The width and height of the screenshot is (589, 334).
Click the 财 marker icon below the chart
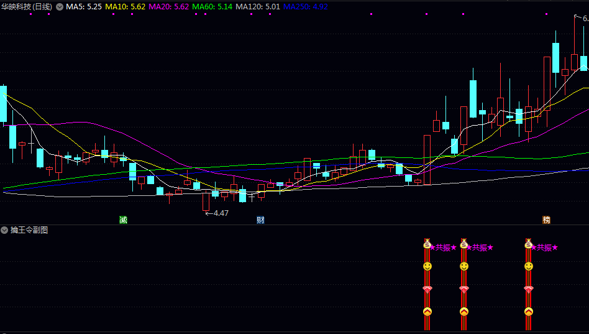pyautogui.click(x=260, y=220)
